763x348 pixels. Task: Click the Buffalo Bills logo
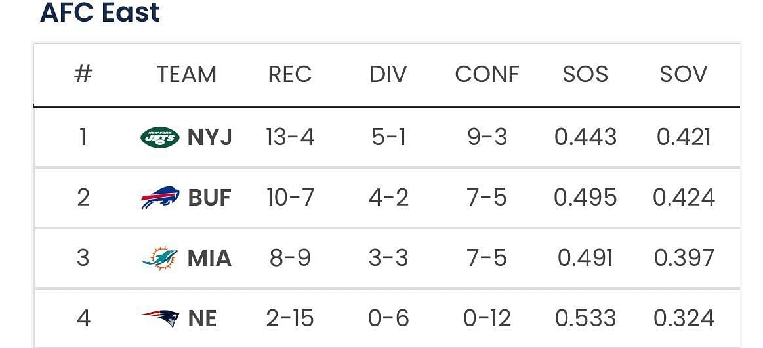click(159, 198)
